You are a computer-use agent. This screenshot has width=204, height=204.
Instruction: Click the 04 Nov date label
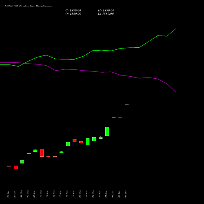click(21, 194)
